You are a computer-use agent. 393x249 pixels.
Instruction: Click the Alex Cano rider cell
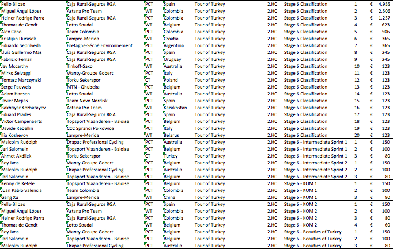pos(12,32)
